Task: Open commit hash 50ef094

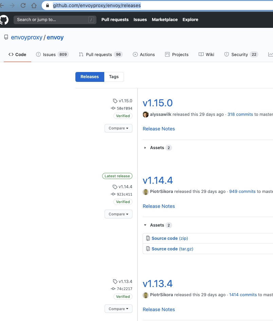Action: [124, 108]
